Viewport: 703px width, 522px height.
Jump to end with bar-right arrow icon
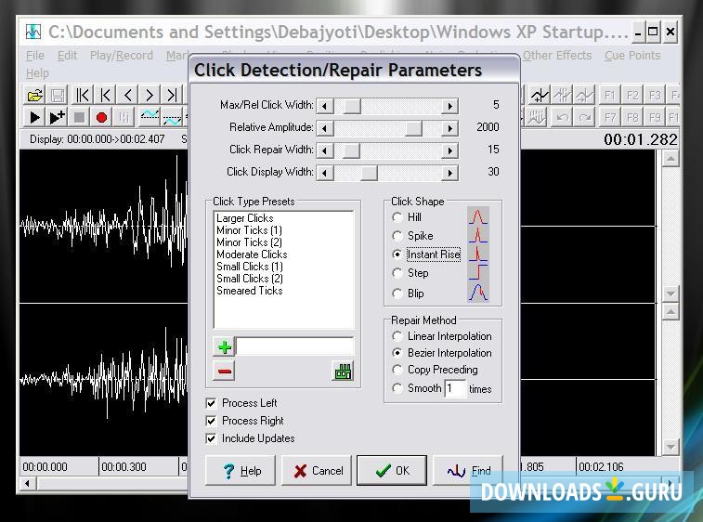[x=172, y=95]
